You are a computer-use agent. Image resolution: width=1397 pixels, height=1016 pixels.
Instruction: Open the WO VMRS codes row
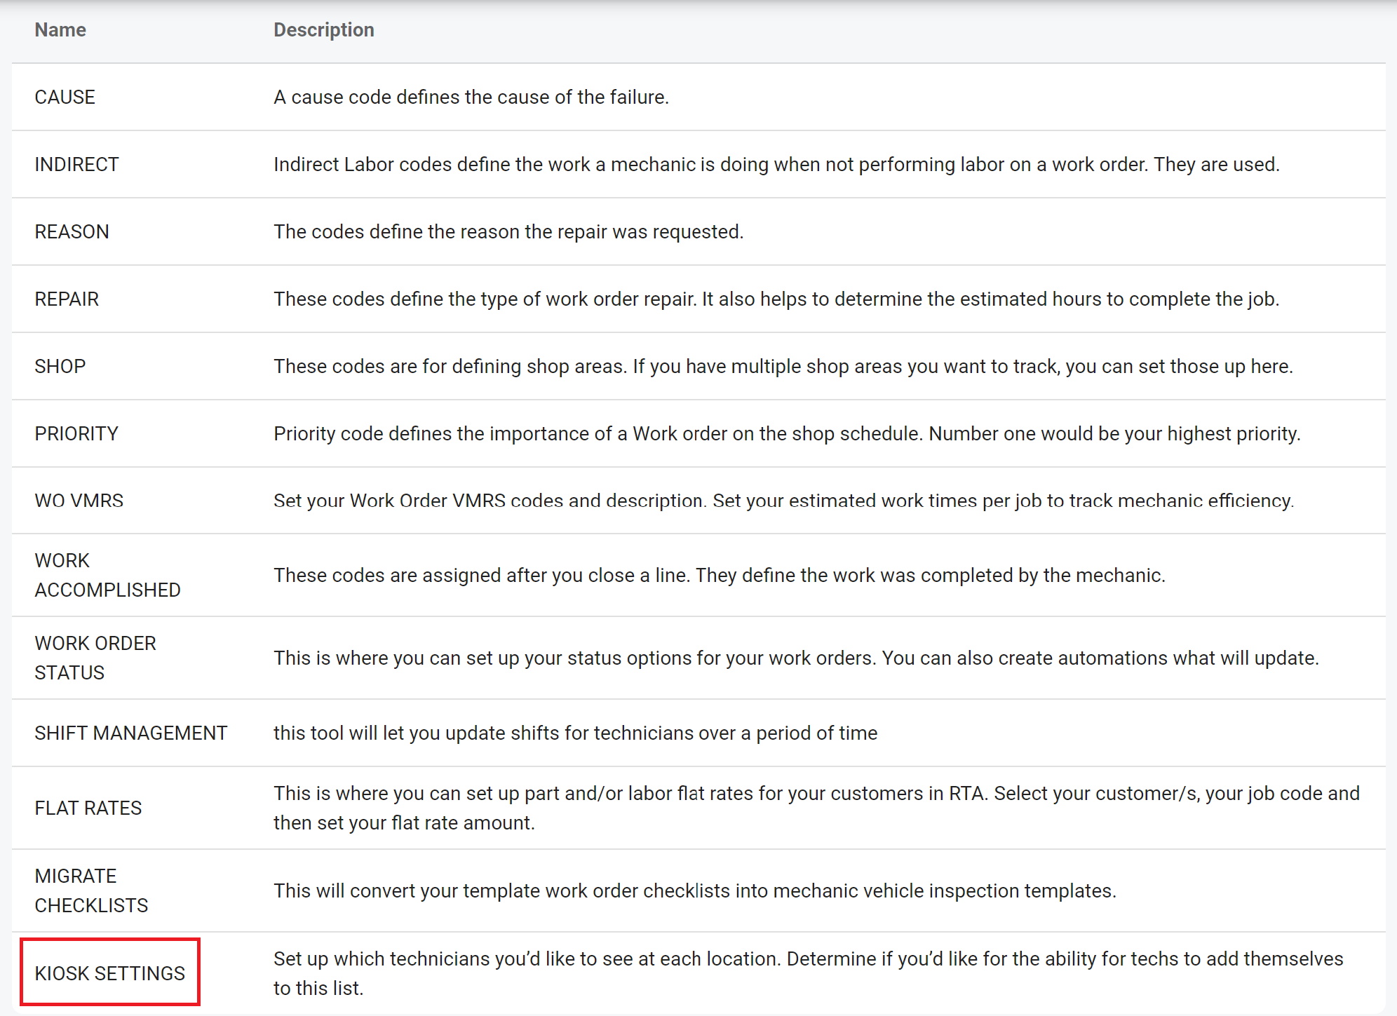point(79,501)
